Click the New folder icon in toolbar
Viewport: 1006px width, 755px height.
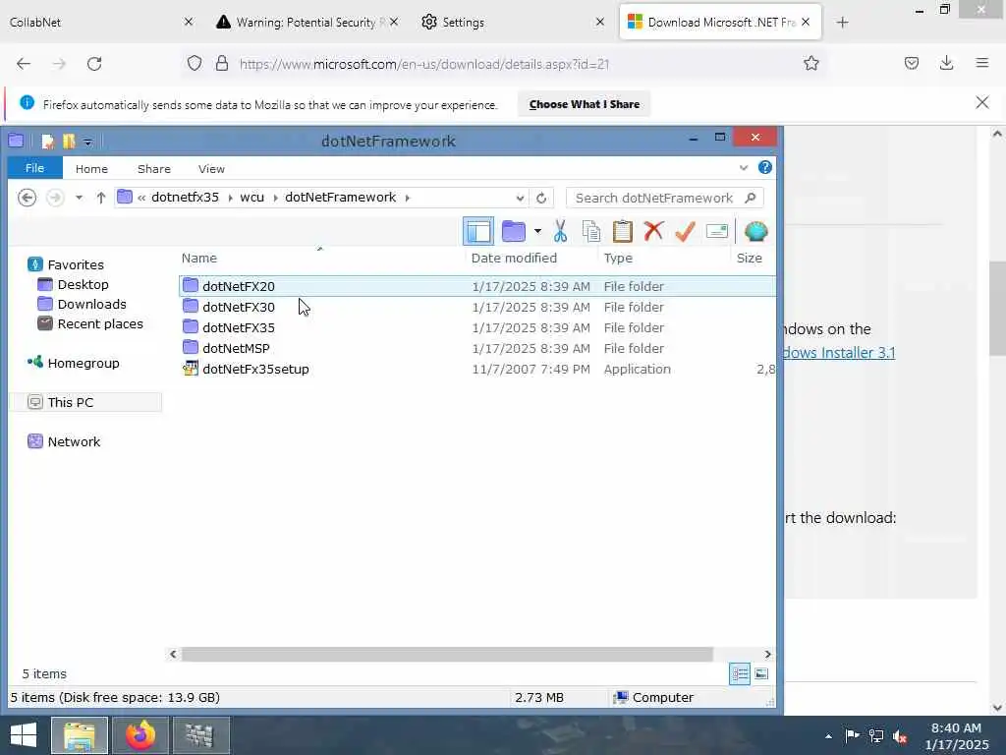513,231
